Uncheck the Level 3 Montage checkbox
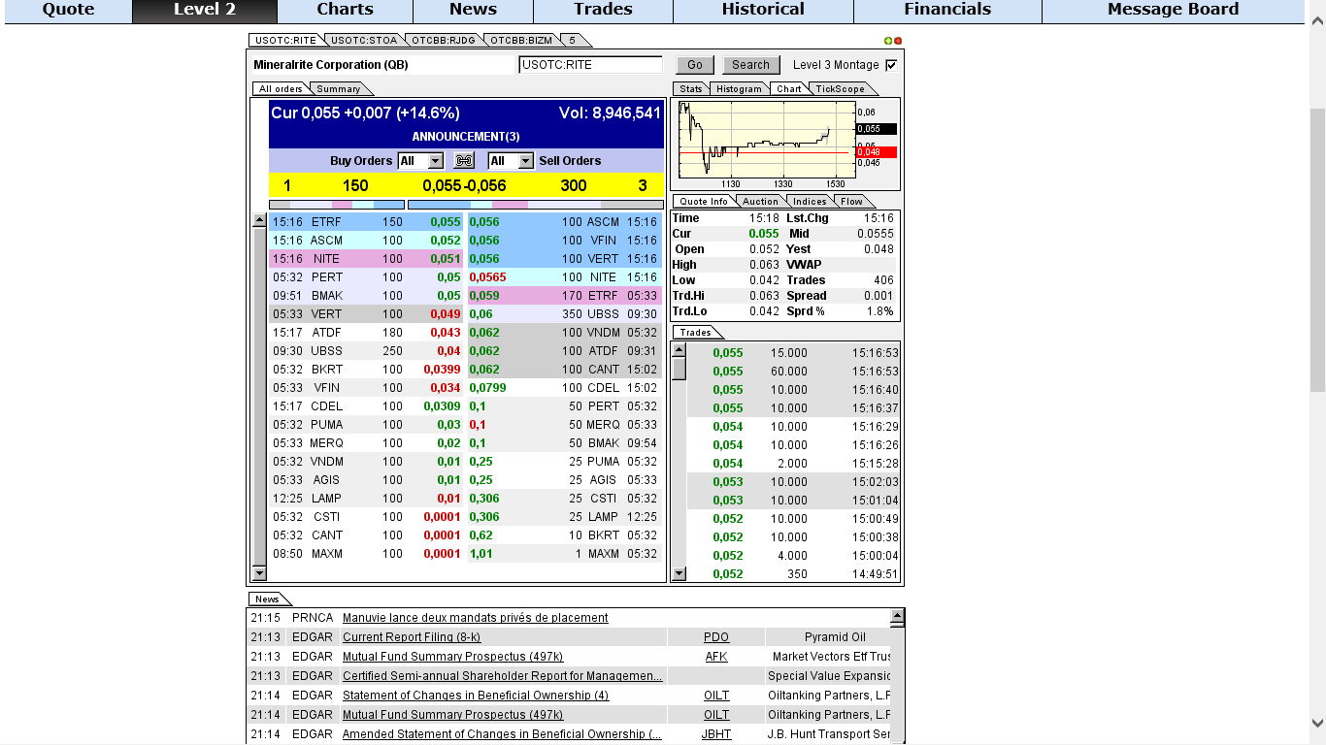 coord(889,65)
